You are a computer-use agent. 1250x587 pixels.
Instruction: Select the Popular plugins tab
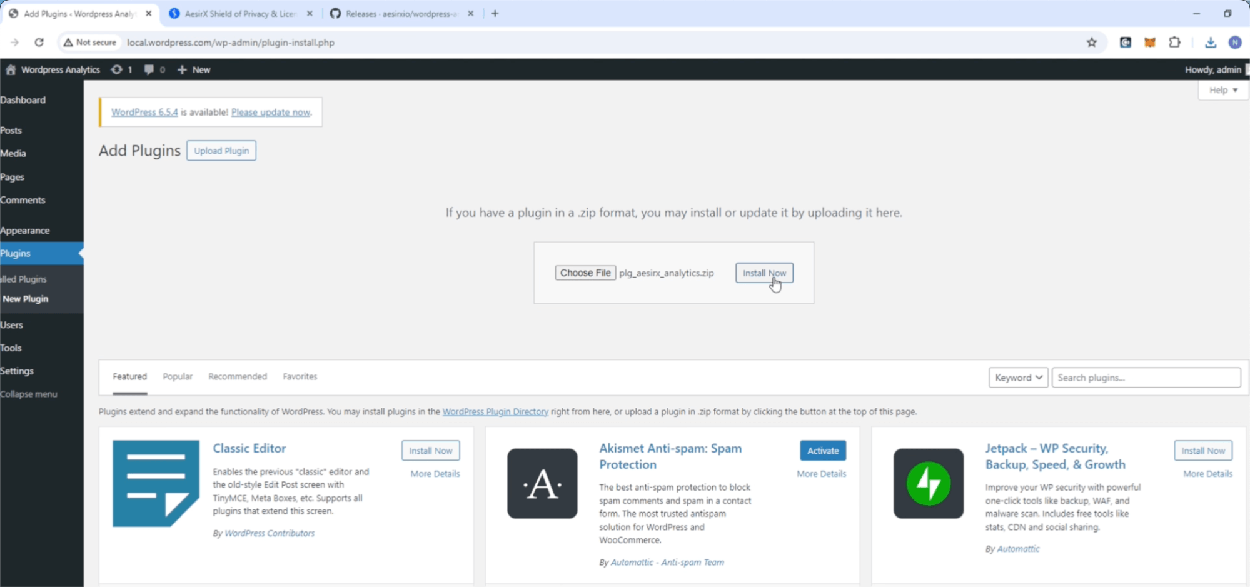[x=178, y=376]
